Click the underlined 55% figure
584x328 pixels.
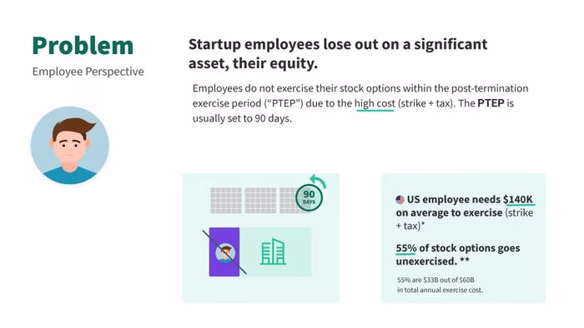(x=406, y=248)
